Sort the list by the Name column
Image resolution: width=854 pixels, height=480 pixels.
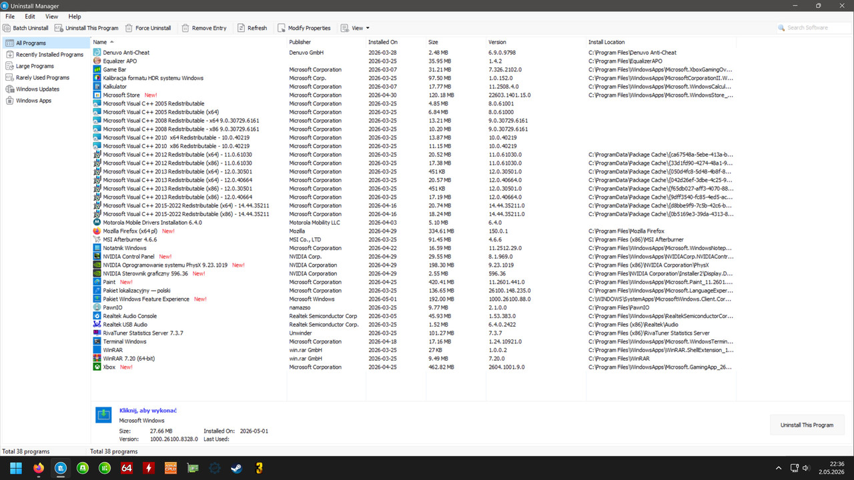[x=188, y=42]
